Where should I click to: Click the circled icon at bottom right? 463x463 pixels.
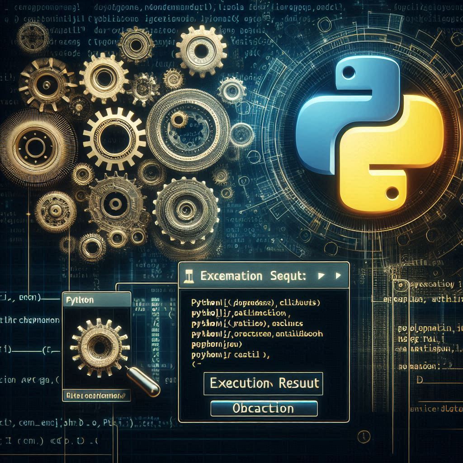point(364,437)
